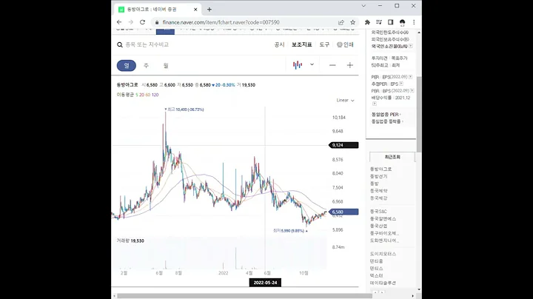Viewport: 533px width, 299px height.
Task: Select the 최근조회 tab
Action: [x=392, y=157]
